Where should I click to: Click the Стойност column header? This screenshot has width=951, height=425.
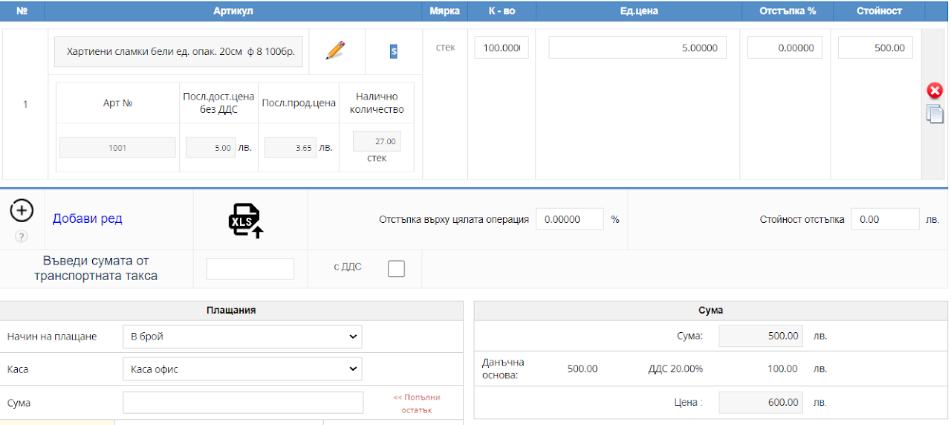879,11
